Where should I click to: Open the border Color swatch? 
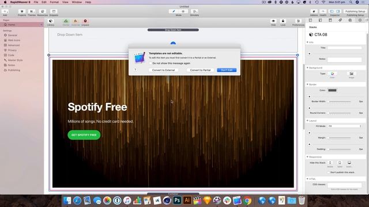[332, 90]
